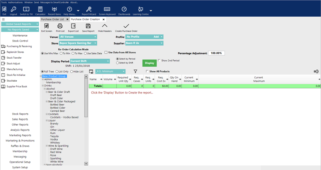Open the Calculator tool

[x=40, y=10]
